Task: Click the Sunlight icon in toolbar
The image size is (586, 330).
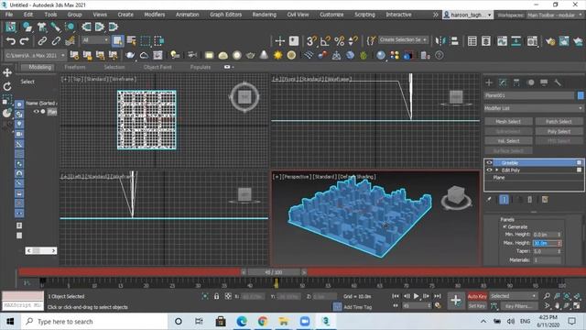Action: [277, 55]
